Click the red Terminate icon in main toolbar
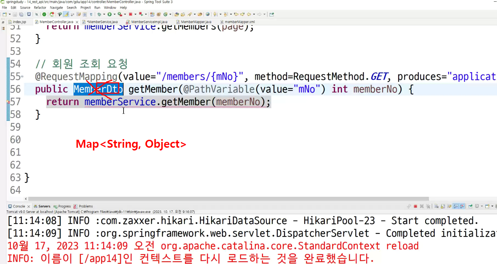497x264 pixels. tap(130, 14)
